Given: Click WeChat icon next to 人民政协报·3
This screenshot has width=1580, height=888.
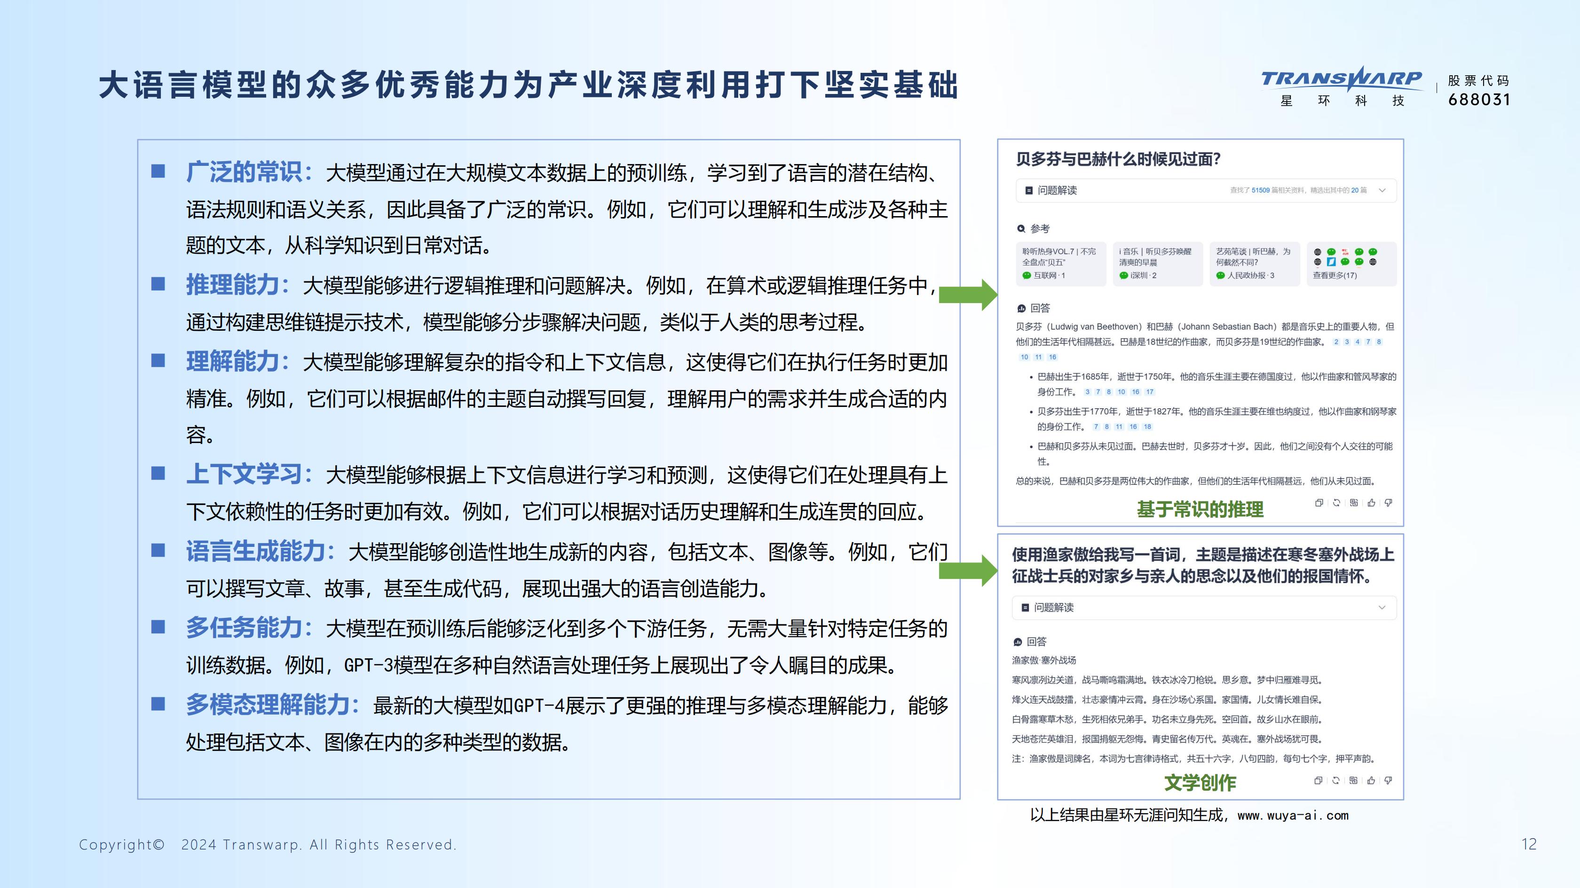Looking at the screenshot, I should [x=1221, y=275].
